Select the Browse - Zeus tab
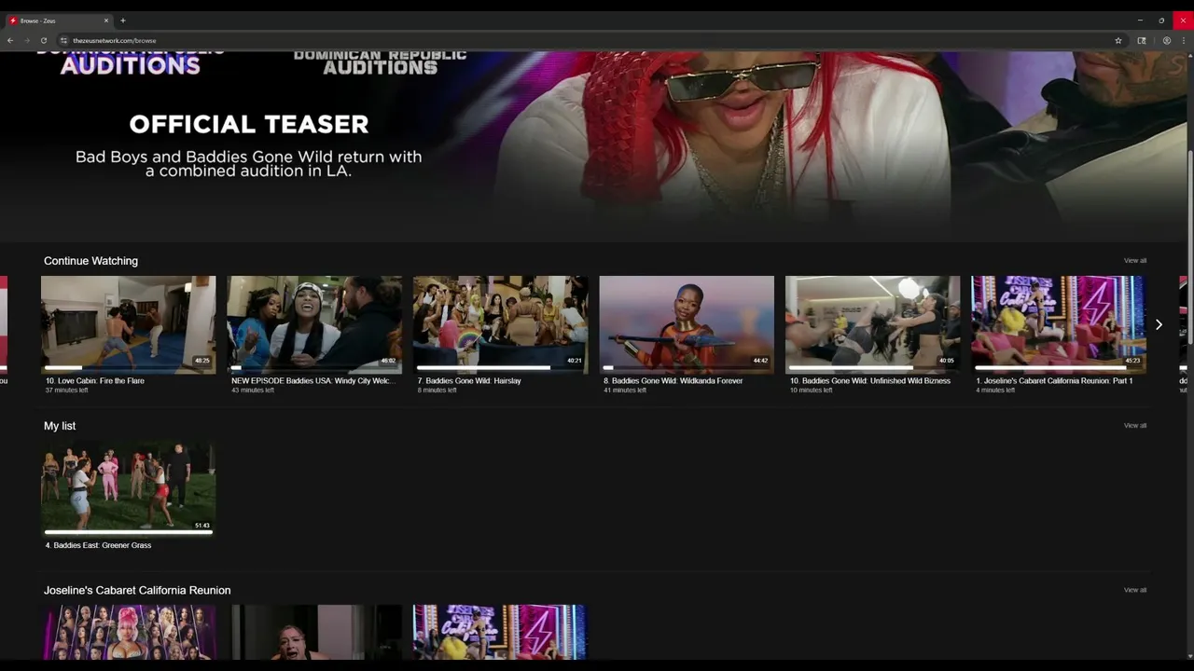1194x671 pixels. [59, 21]
